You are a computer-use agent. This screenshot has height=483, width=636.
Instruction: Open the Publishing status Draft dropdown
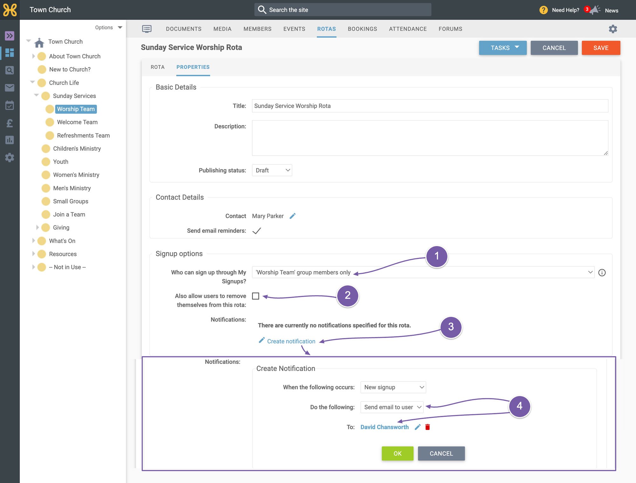(272, 170)
